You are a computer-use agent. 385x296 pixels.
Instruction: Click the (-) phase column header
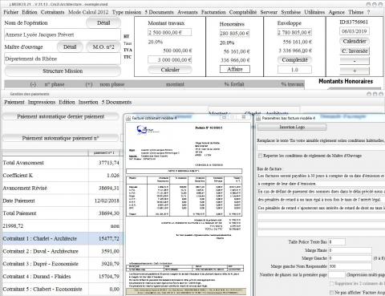33,84
